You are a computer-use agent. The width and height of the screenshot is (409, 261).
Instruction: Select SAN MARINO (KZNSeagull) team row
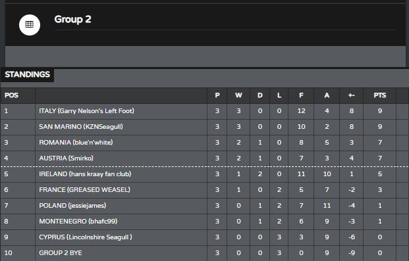point(204,127)
